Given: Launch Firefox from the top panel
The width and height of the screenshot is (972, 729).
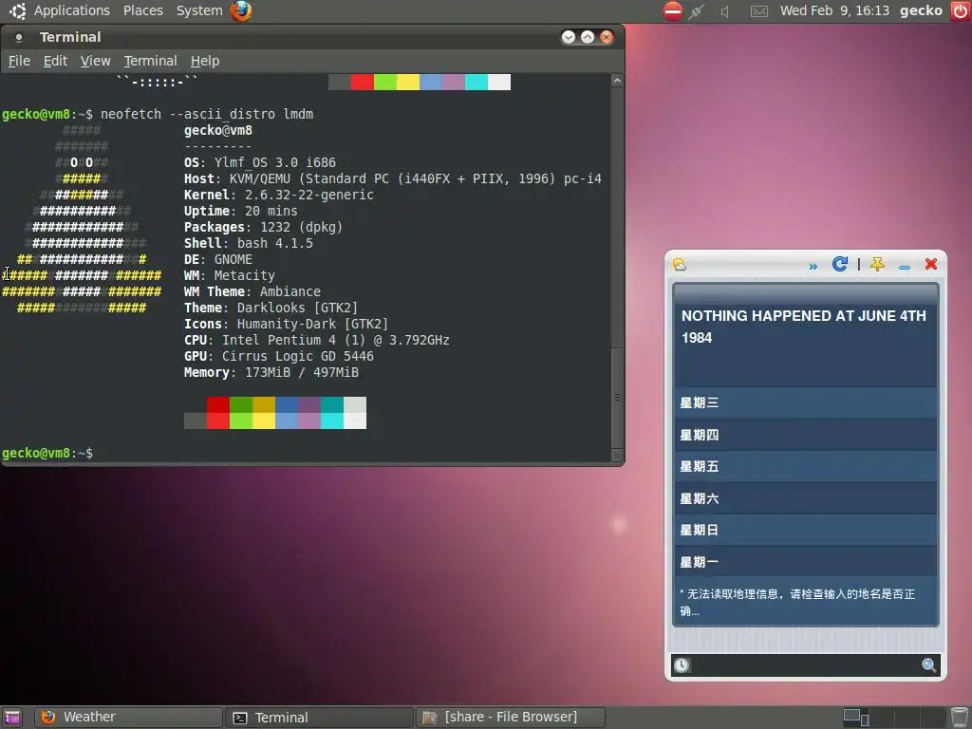Looking at the screenshot, I should [240, 10].
